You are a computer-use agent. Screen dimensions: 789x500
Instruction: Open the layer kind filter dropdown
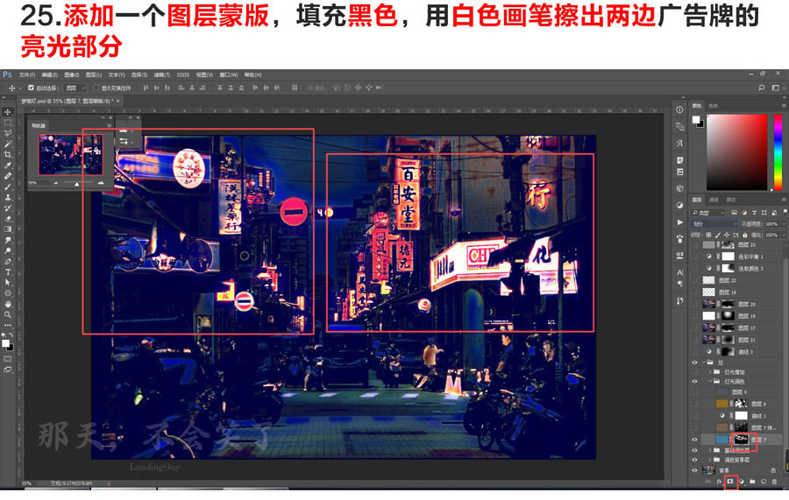[x=708, y=213]
